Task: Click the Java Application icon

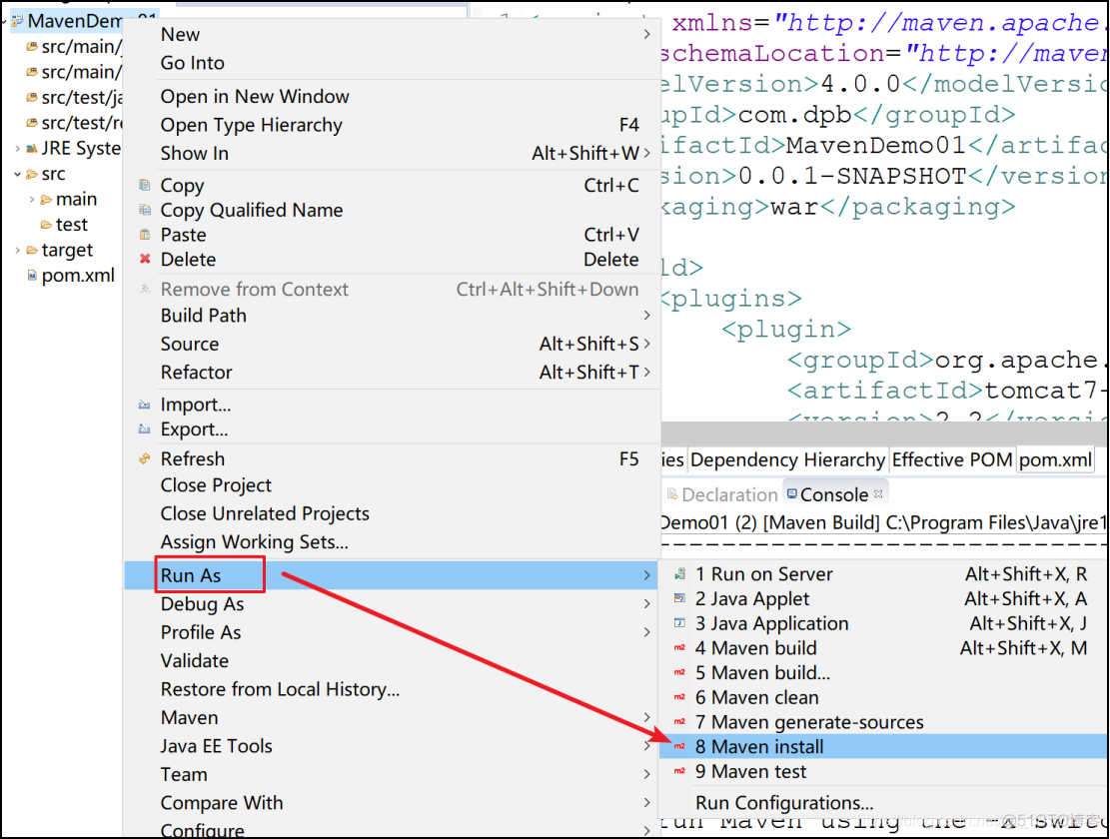Action: (x=679, y=623)
